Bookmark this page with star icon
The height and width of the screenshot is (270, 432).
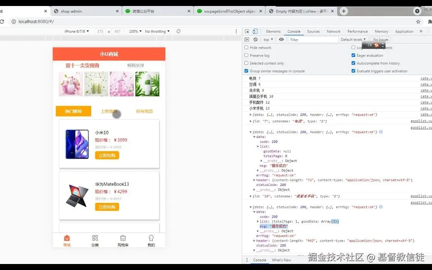[418, 21]
